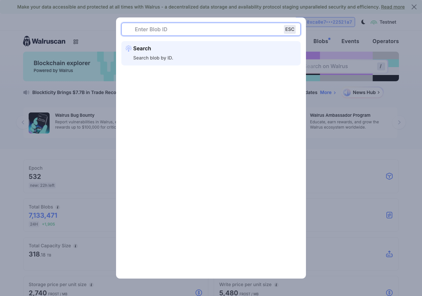Image resolution: width=422 pixels, height=296 pixels.
Task: Click the dollar coin icon for Storage price
Action: 199,293
